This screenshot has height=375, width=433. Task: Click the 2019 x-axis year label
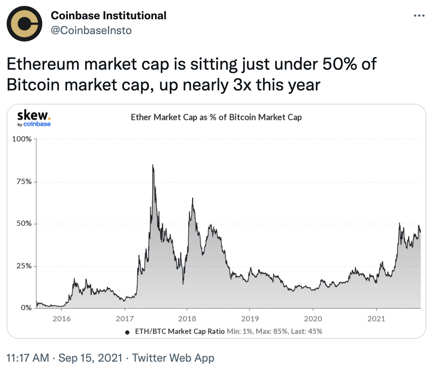pos(249,319)
